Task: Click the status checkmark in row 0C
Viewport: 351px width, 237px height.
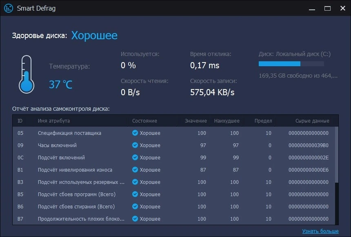Action: (x=135, y=157)
